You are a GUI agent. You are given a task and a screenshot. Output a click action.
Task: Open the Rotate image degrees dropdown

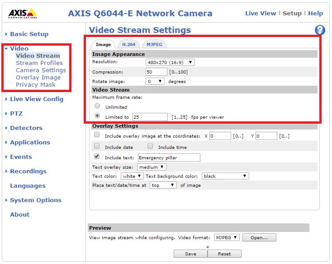pos(155,82)
